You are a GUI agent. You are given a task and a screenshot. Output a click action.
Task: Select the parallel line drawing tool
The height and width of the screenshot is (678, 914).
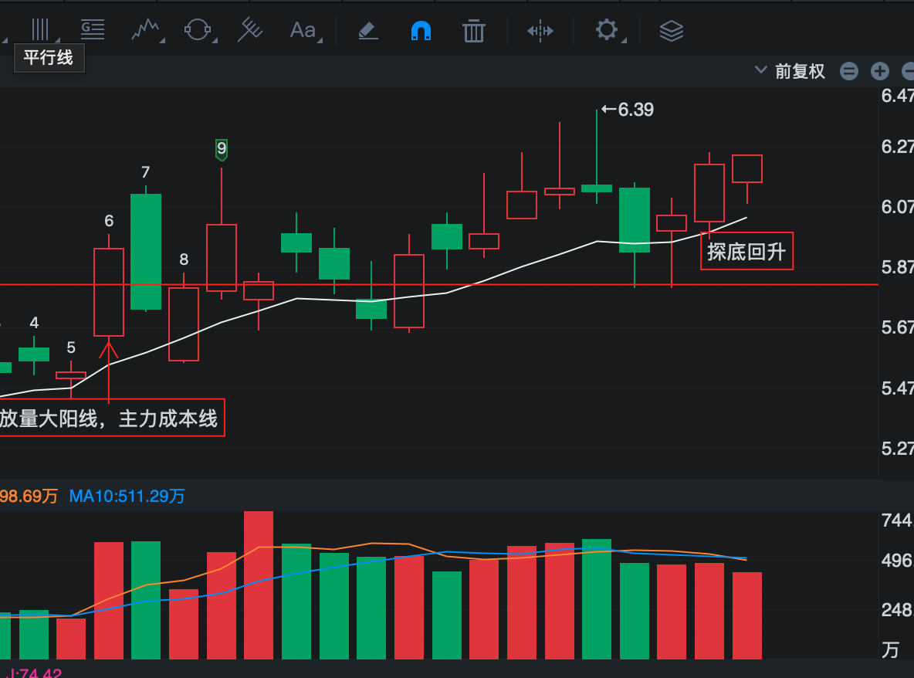pos(39,30)
